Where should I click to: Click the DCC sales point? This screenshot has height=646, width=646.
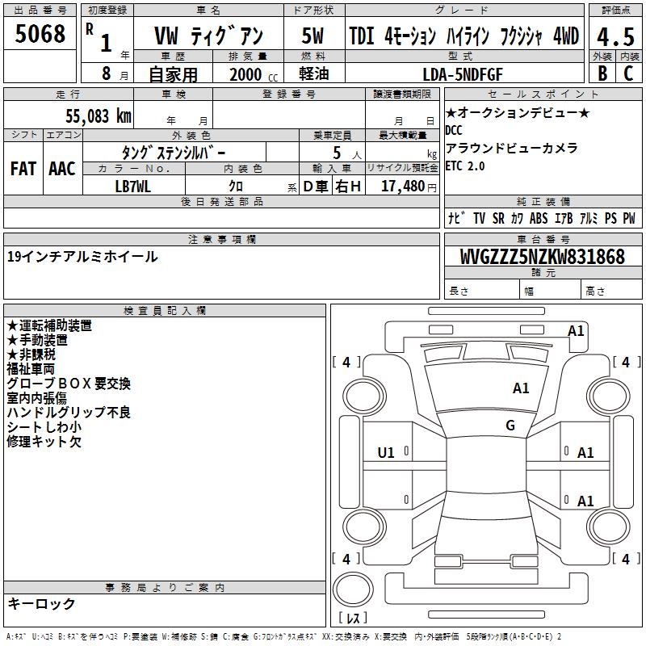[x=454, y=130]
